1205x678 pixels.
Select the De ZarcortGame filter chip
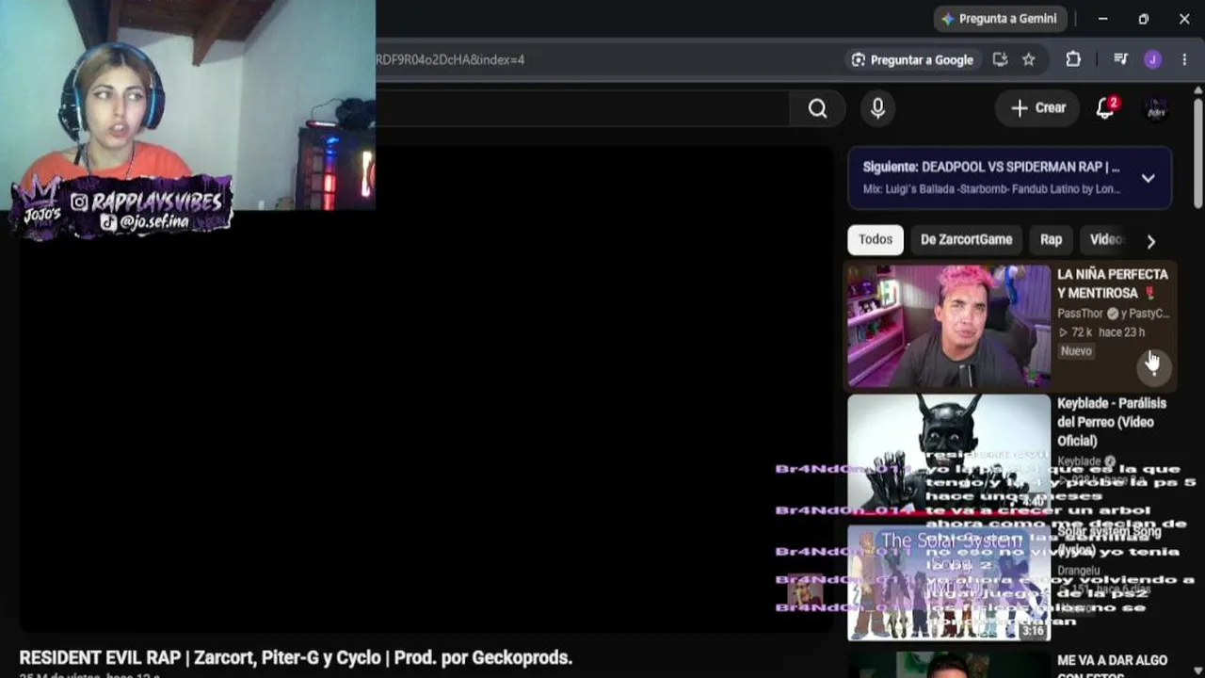(966, 240)
